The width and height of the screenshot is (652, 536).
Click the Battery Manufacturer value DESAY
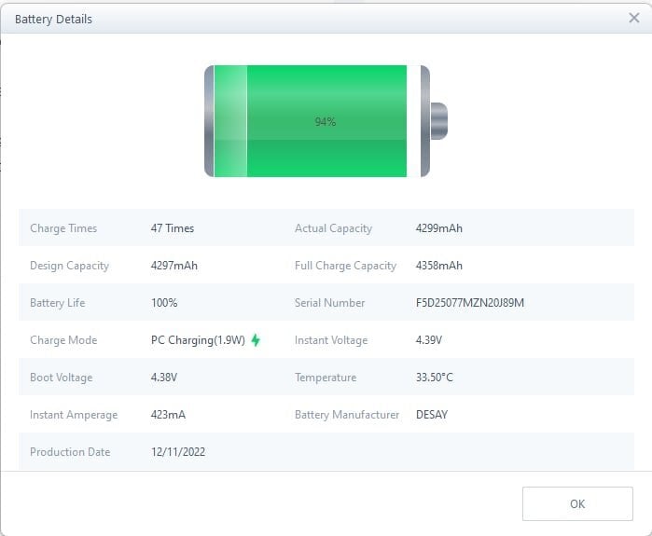432,415
